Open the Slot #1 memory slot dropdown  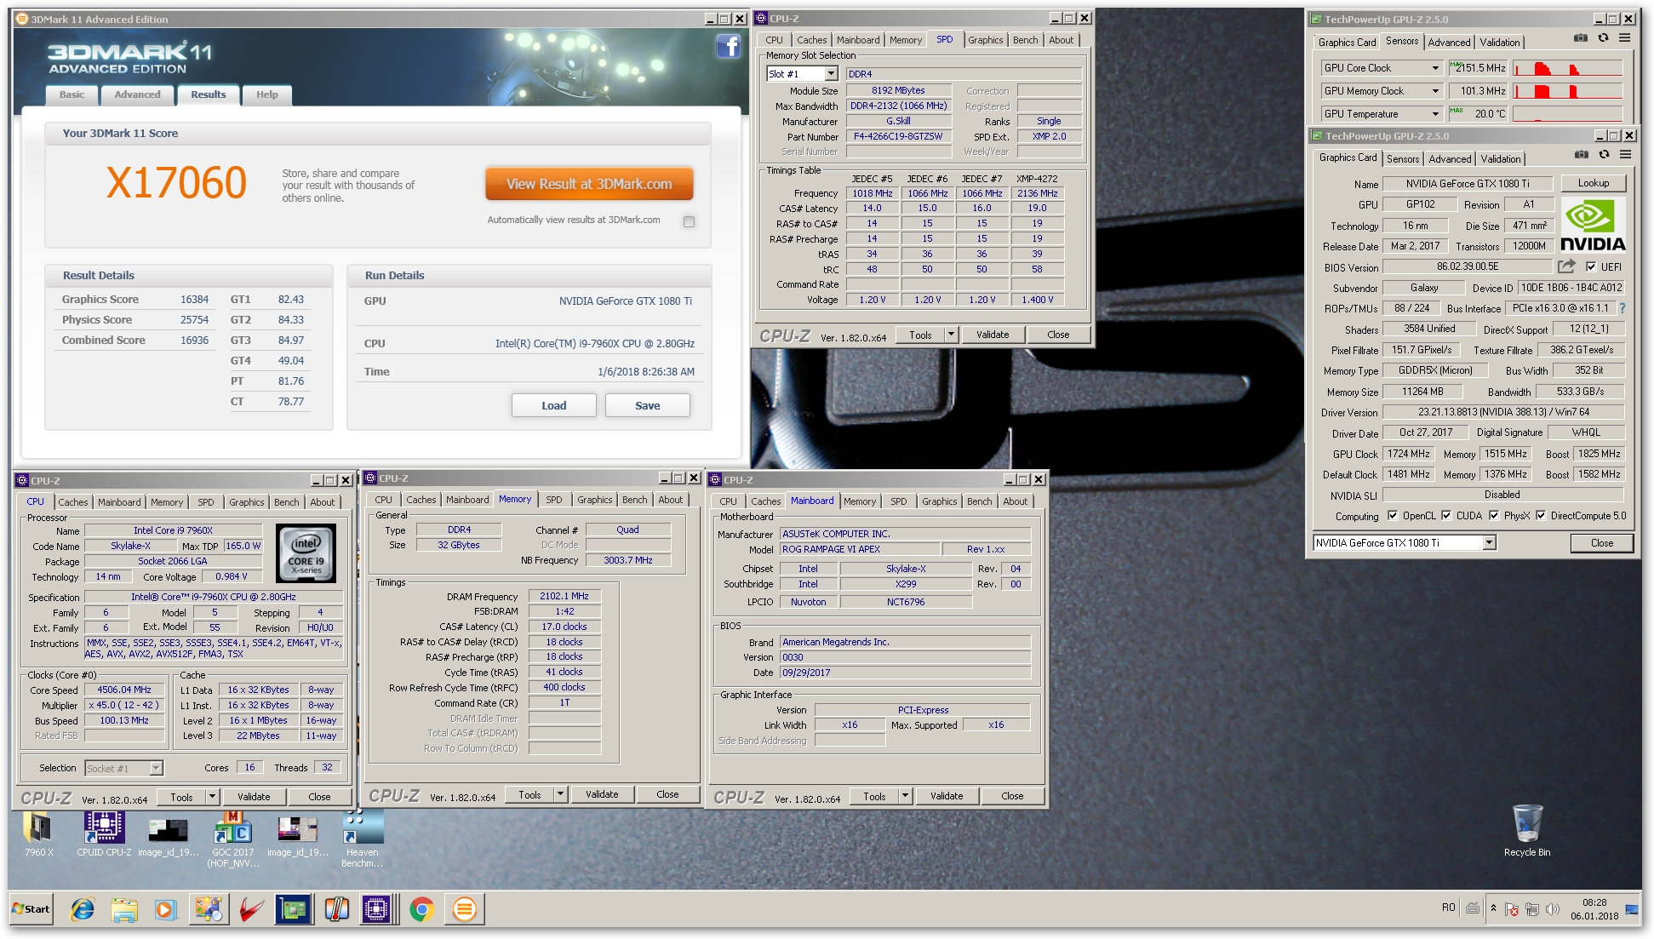(x=831, y=74)
